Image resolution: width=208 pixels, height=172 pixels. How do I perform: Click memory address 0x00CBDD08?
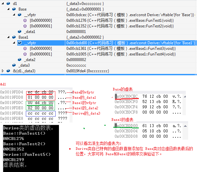126,136
